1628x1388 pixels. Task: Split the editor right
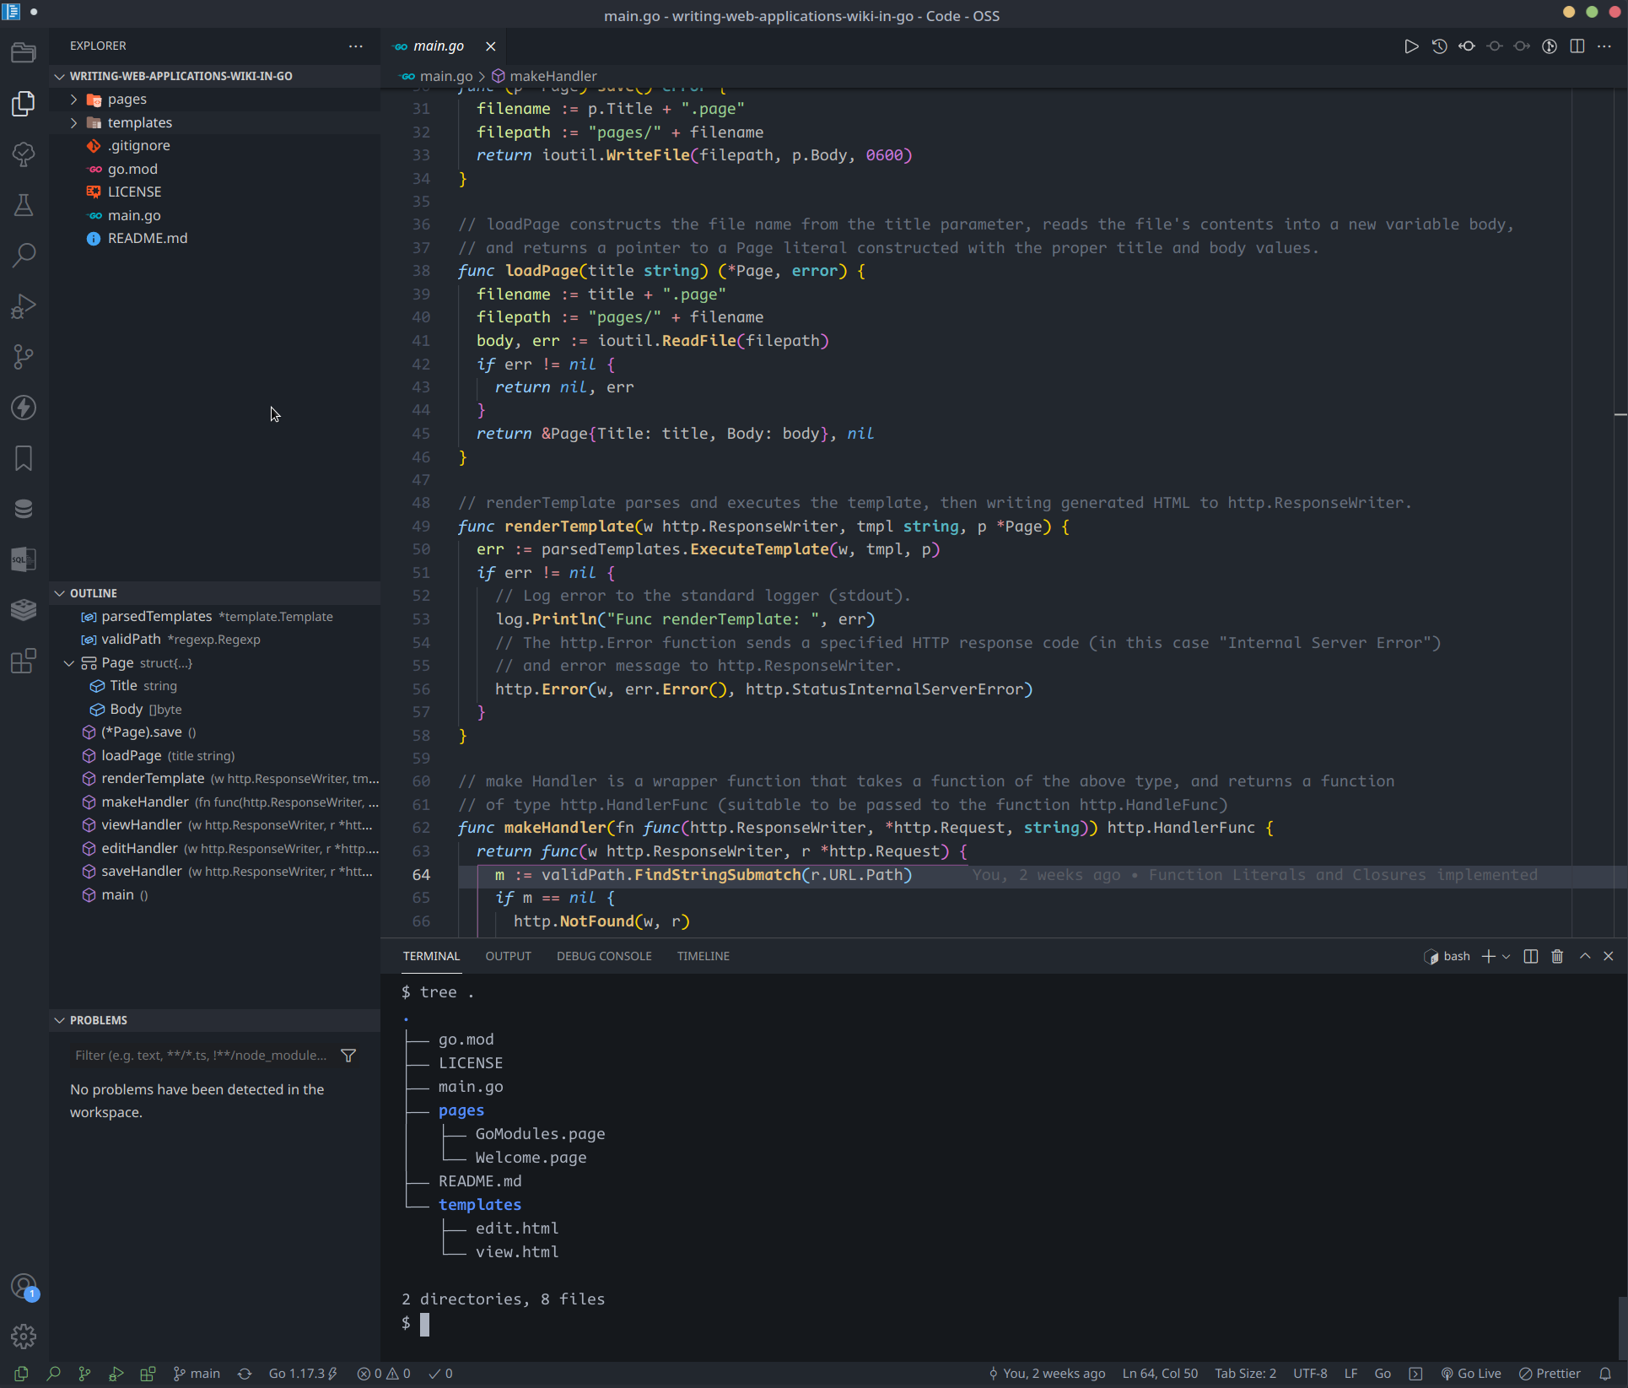pos(1577,46)
